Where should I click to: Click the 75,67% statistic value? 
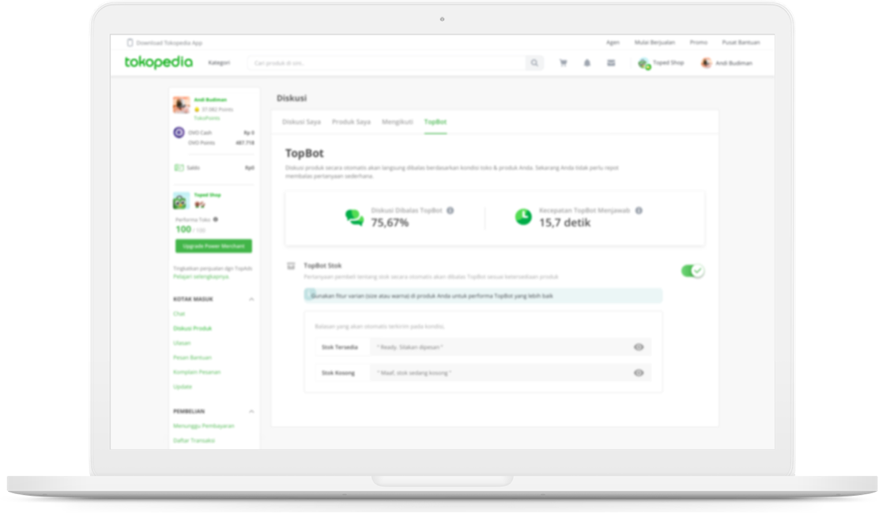tap(390, 223)
